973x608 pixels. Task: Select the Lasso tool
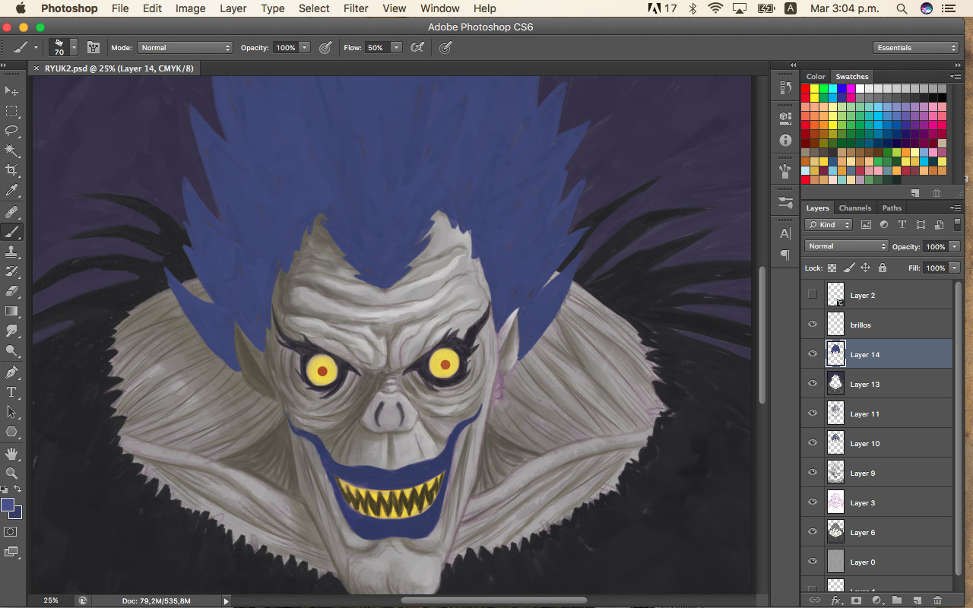12,131
